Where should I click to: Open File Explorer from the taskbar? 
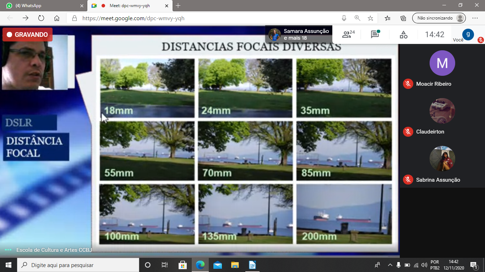[x=235, y=265]
